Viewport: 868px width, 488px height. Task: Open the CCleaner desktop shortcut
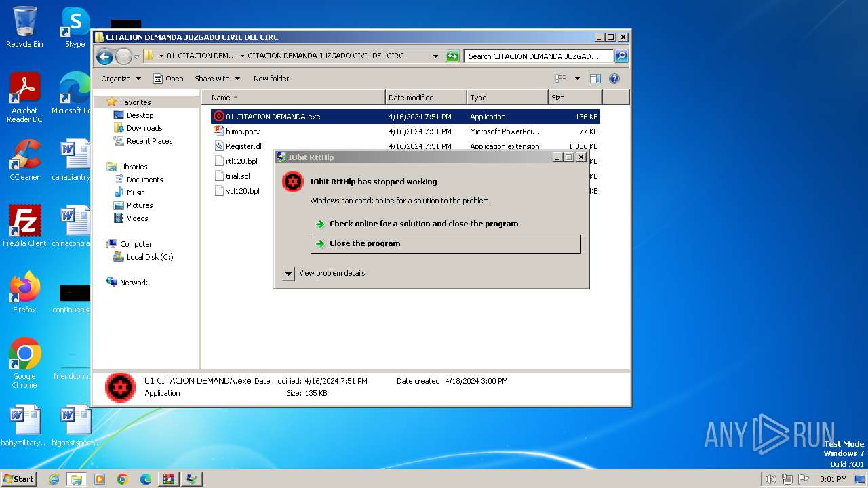(x=24, y=160)
